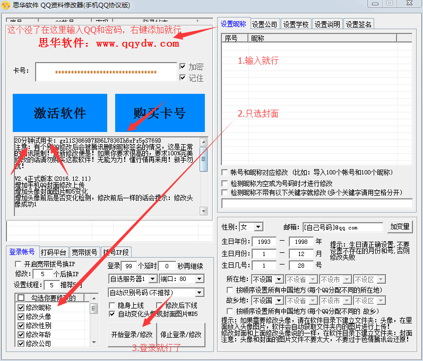
Task: Click the keyword input field under nickname options
Action: coord(317,204)
